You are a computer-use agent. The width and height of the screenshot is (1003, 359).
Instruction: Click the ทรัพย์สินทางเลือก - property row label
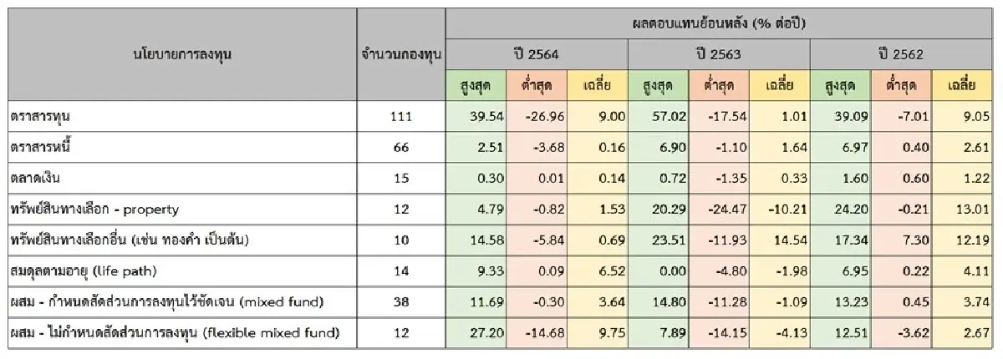(x=94, y=210)
